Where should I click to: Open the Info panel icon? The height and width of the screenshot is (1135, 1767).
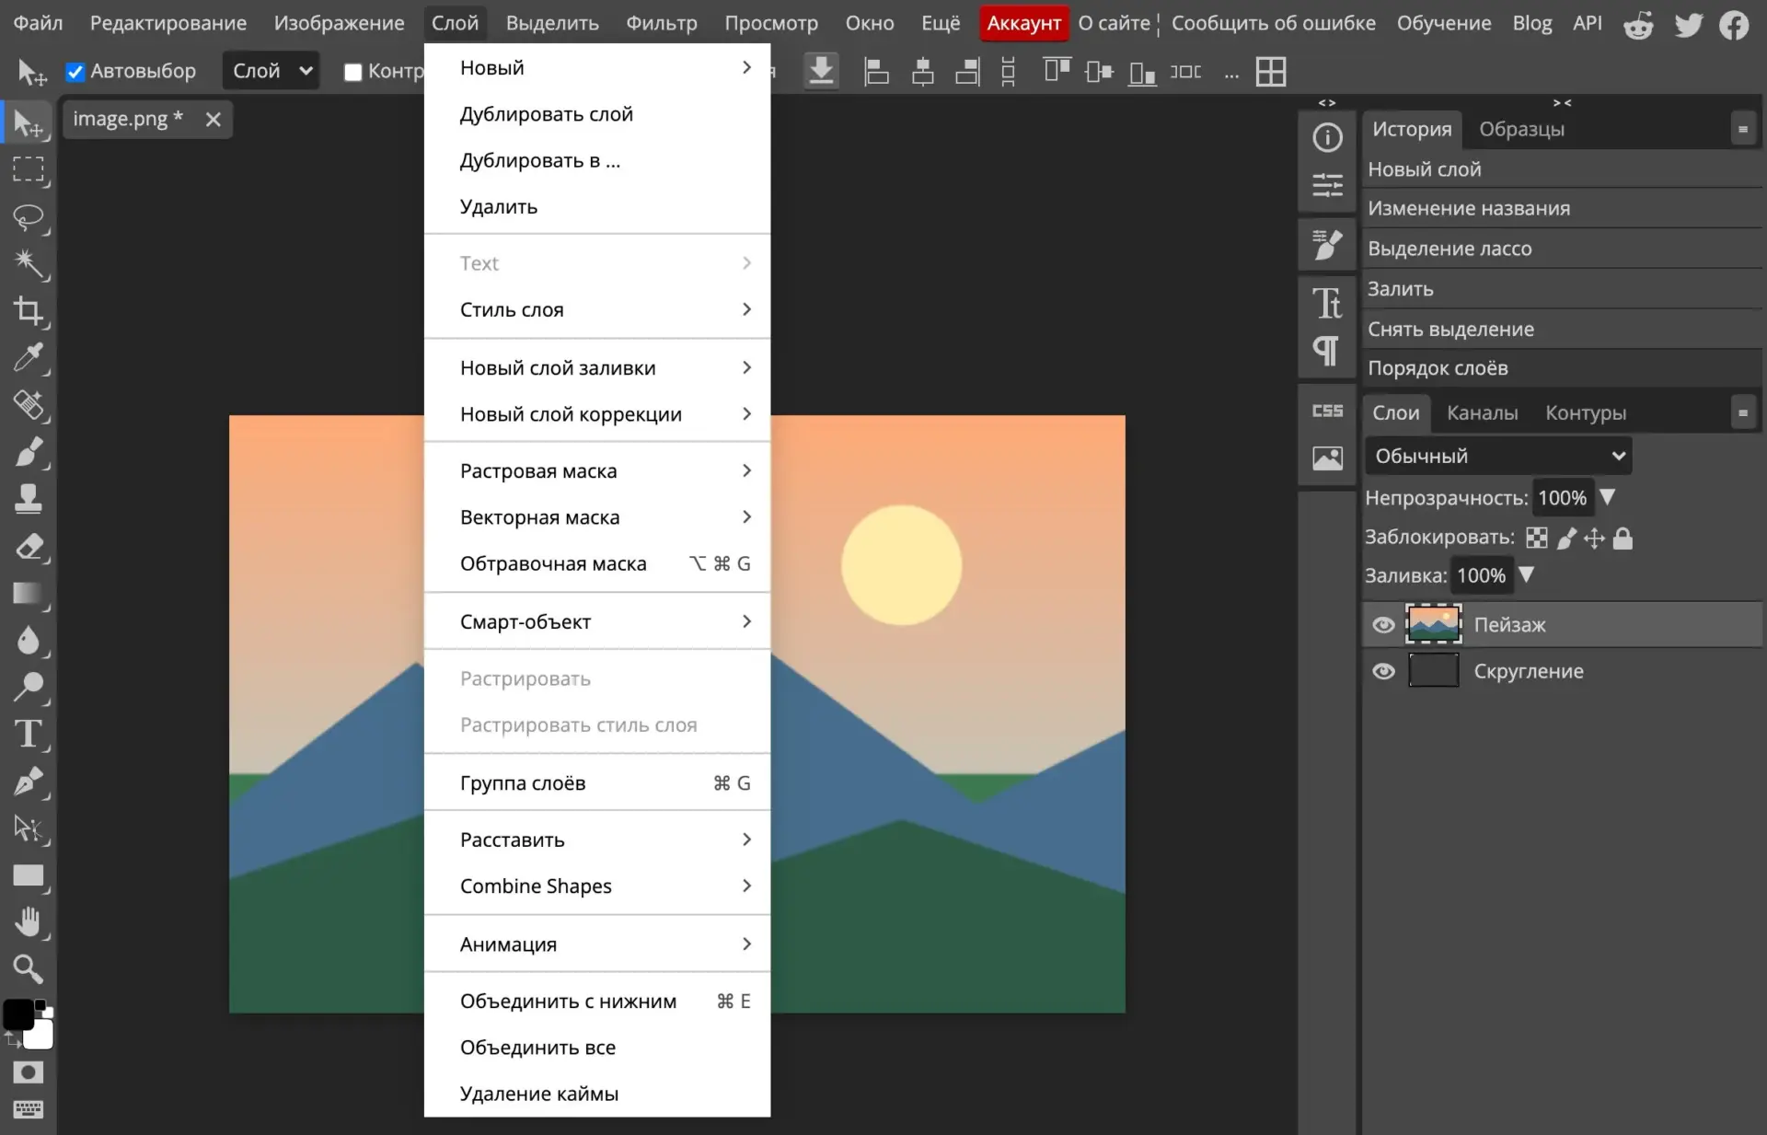point(1327,138)
